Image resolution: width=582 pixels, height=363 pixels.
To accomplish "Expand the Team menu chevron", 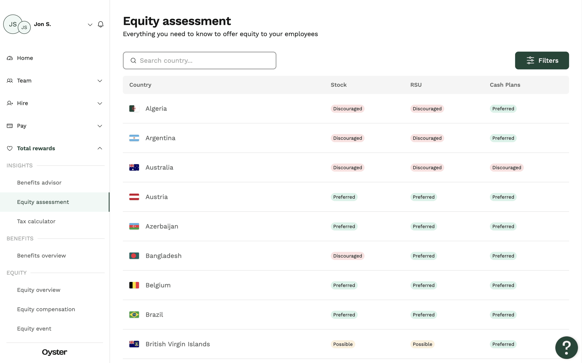I will pyautogui.click(x=100, y=81).
